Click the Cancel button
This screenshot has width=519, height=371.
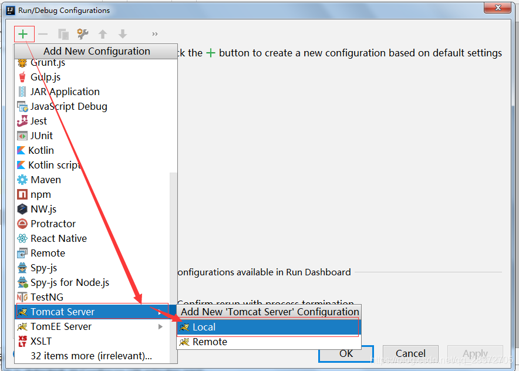coord(410,353)
